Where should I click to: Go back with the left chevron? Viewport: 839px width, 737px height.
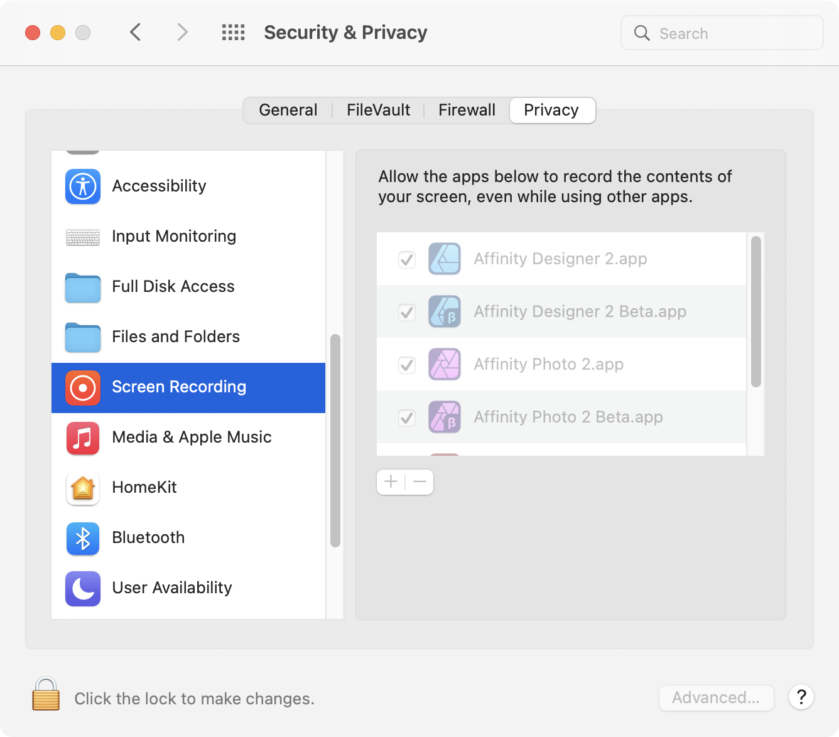click(x=136, y=32)
